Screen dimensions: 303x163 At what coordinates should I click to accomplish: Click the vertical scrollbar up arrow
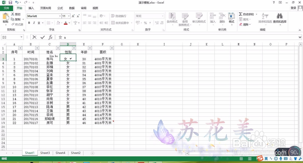click(x=301, y=44)
